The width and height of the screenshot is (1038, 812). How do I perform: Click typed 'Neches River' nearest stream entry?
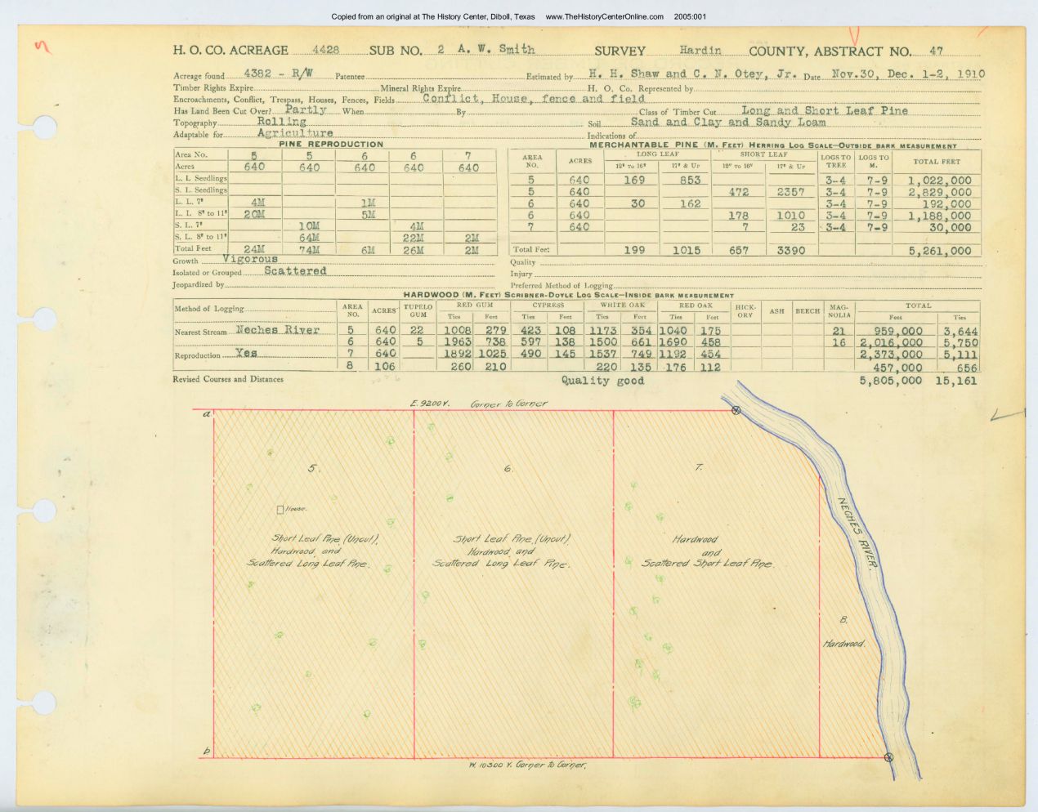coord(278,330)
